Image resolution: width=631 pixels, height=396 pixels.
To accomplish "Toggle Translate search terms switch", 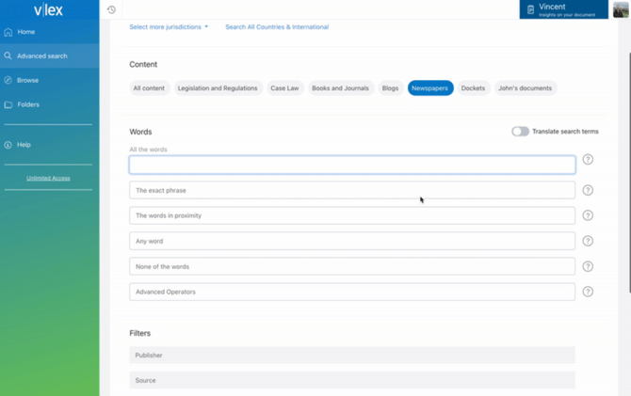I will [x=520, y=132].
